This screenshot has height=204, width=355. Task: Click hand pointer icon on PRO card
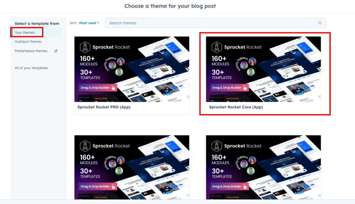[113, 88]
